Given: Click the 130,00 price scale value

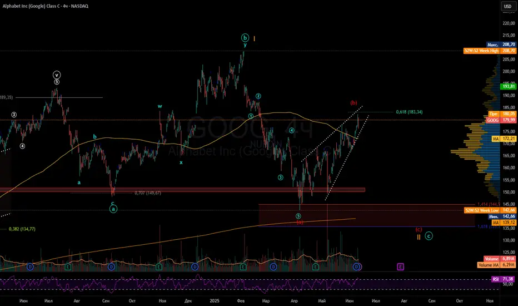Looking at the screenshot, I should coord(509,240).
